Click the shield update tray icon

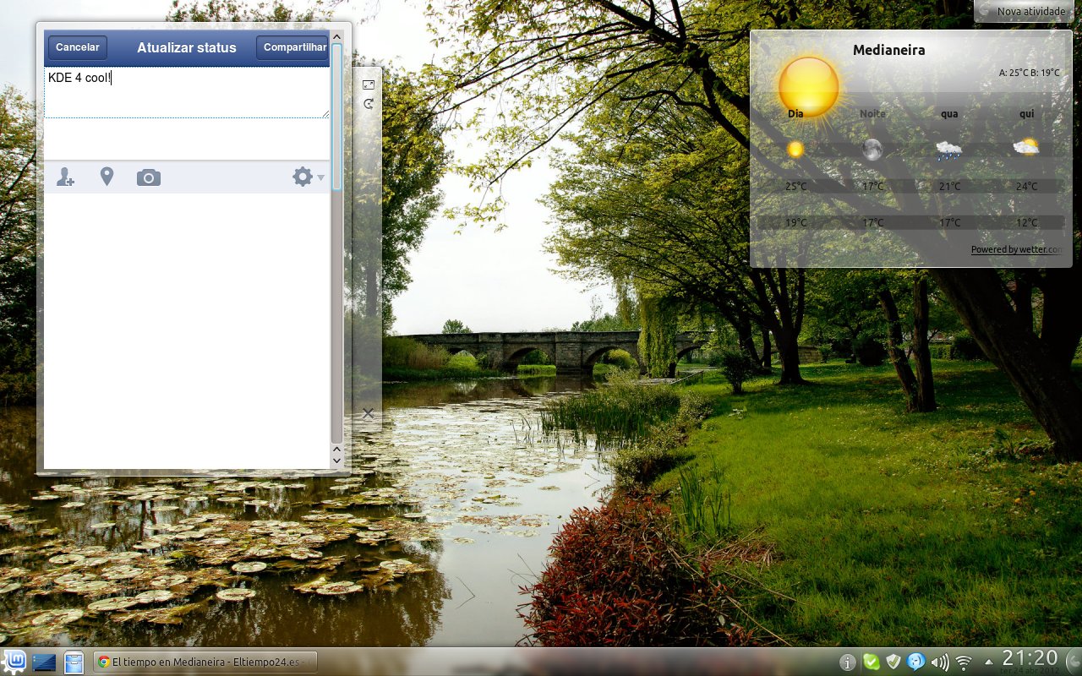(893, 662)
